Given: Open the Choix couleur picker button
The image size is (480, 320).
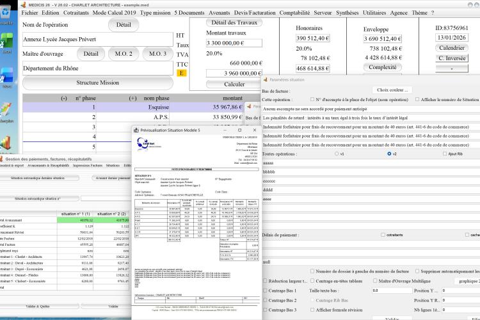Looking at the screenshot, I should tap(392, 90).
